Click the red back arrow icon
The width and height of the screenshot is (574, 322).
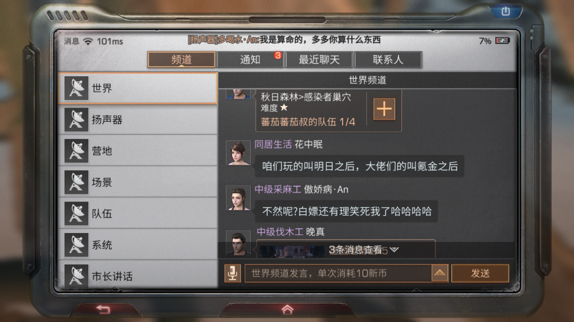click(x=103, y=310)
